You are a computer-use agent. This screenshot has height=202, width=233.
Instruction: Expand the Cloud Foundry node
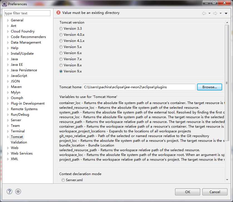[x=8, y=31]
